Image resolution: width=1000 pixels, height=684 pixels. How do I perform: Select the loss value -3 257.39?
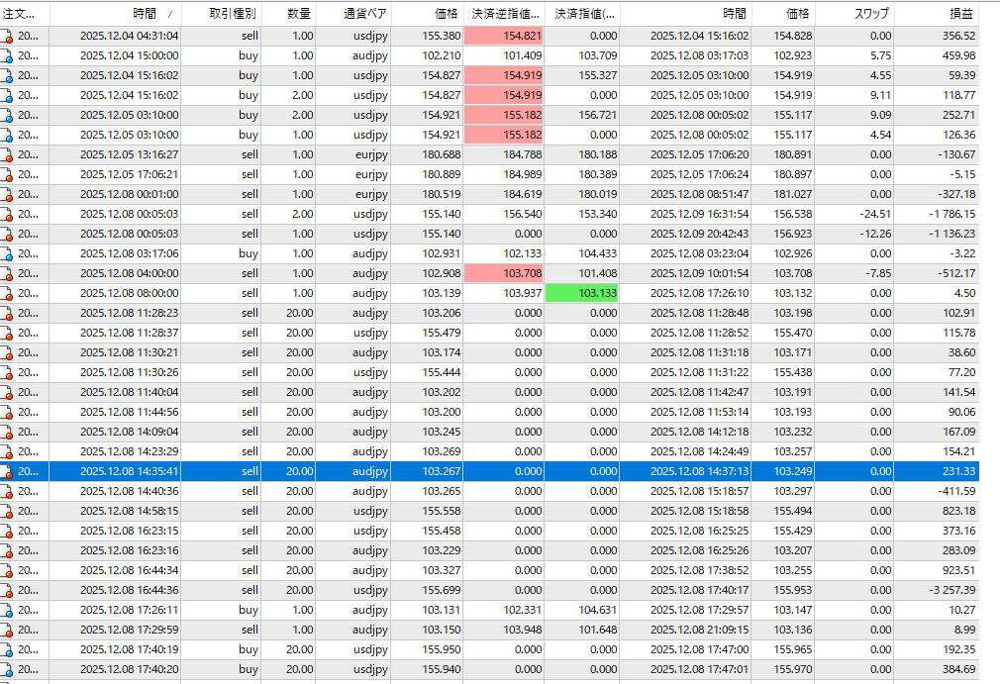952,590
